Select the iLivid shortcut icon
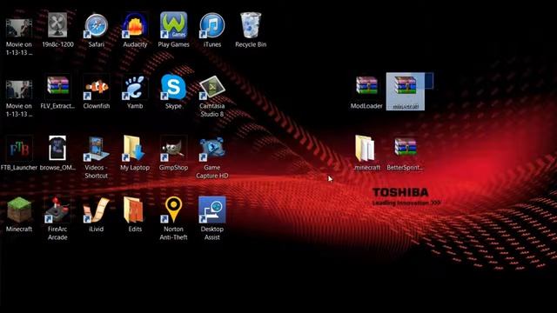The width and height of the screenshot is (557, 313). [97, 210]
